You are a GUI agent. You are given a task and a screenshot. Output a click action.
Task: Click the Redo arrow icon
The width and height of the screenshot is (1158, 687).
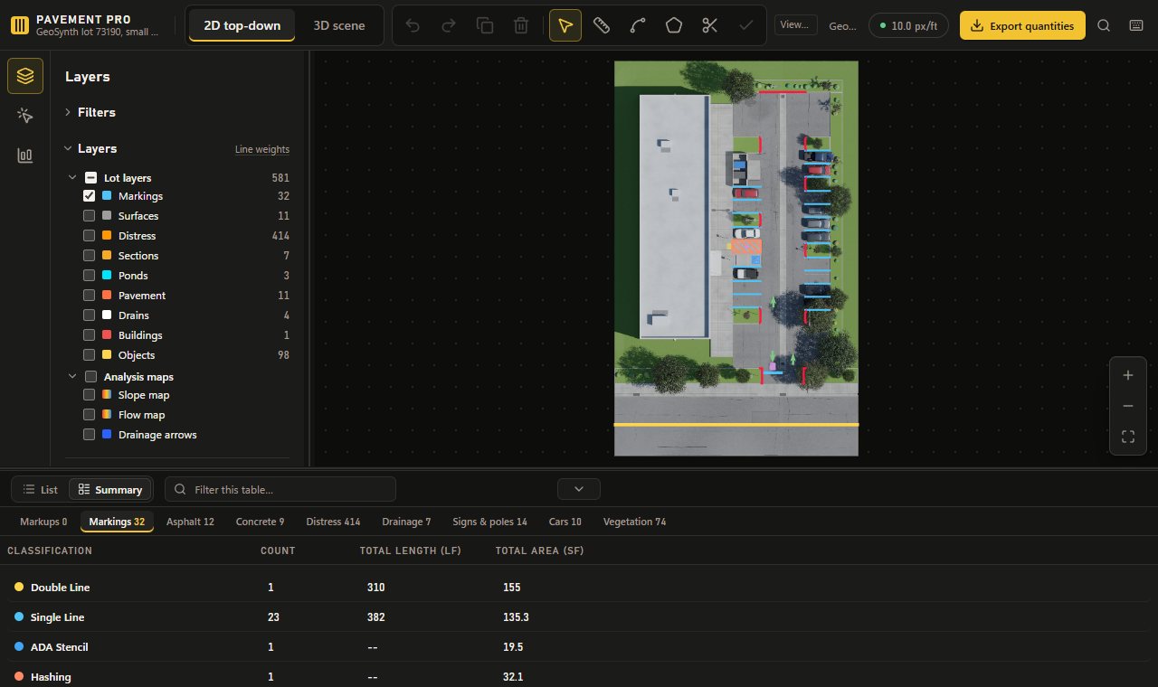[449, 25]
